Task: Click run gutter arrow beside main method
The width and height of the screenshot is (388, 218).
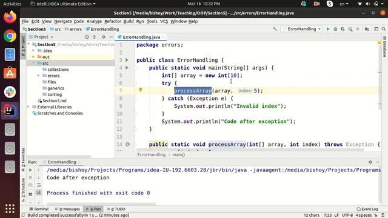Action: tap(127, 67)
